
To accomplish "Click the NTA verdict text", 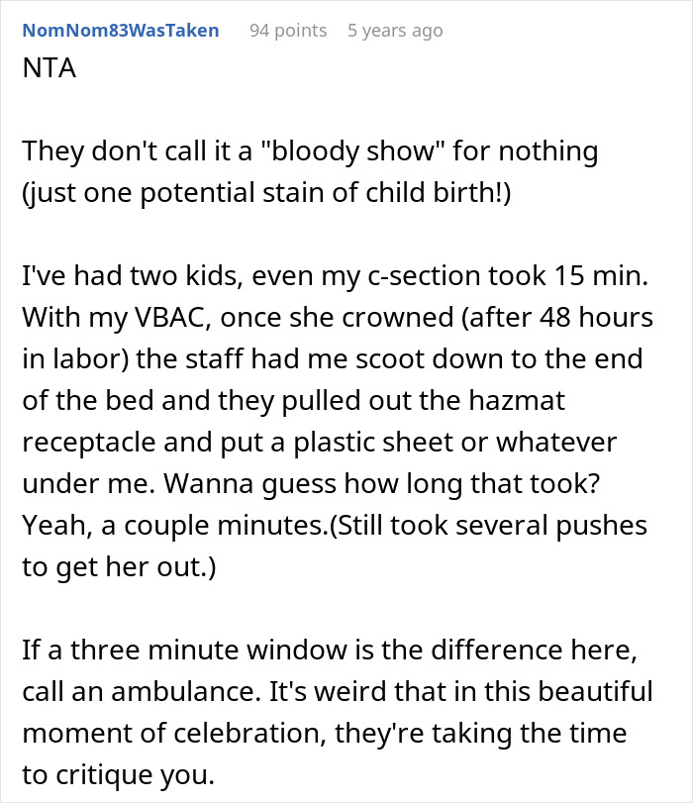I will point(47,73).
